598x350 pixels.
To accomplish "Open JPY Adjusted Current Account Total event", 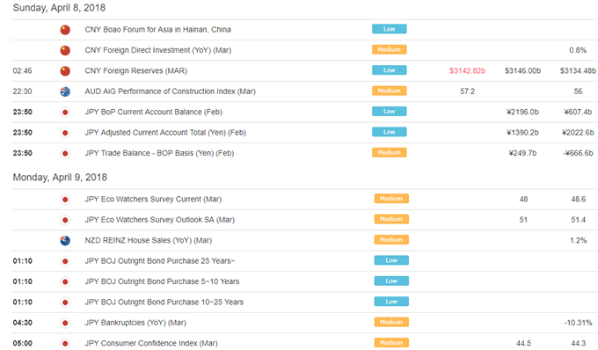I will (x=165, y=133).
